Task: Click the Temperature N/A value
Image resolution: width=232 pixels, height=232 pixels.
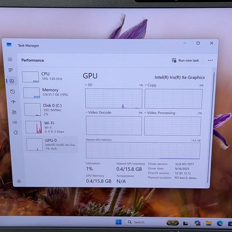Action: pos(121,181)
